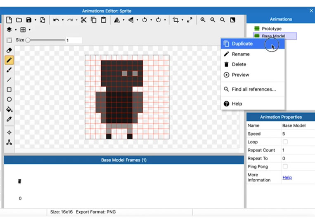Choose Find all references from the menu
The image size is (315, 223).
253,89
